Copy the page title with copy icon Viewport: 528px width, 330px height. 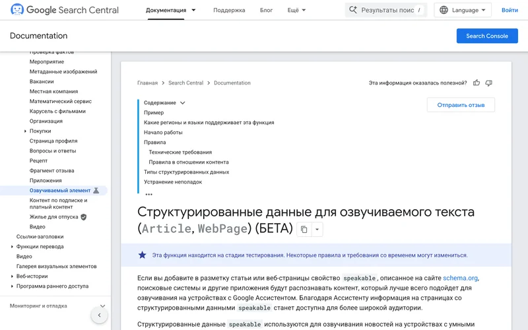pos(304,229)
